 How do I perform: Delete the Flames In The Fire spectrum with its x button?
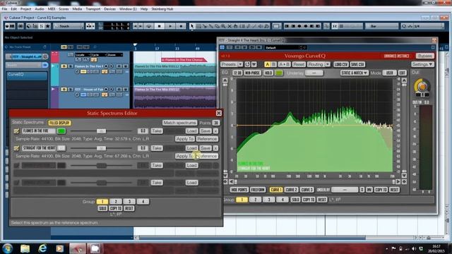(215, 131)
